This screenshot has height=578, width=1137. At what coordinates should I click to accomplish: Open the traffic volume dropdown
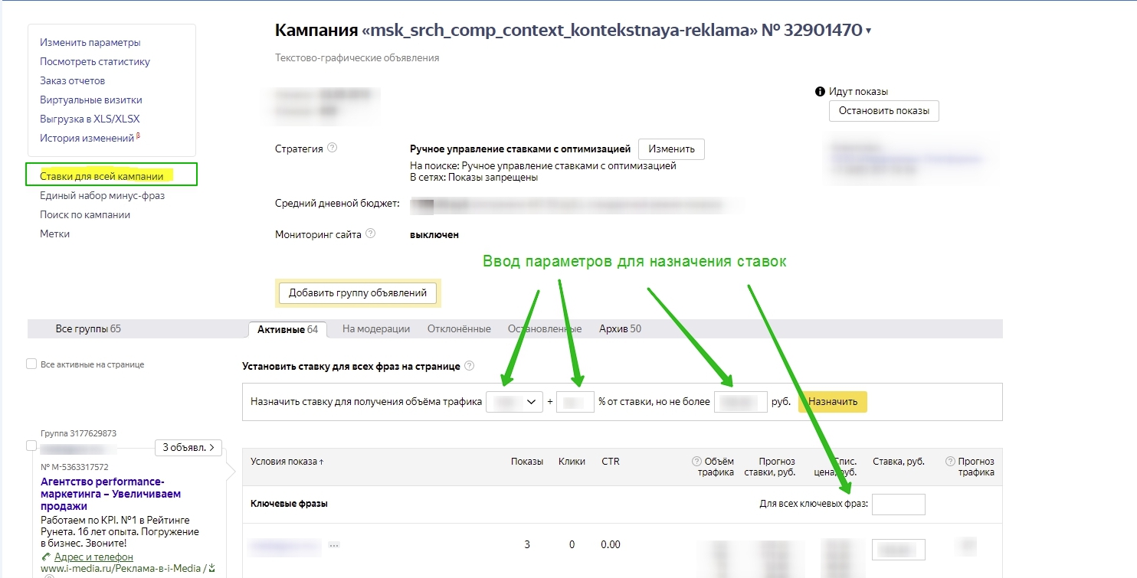pyautogui.click(x=514, y=402)
